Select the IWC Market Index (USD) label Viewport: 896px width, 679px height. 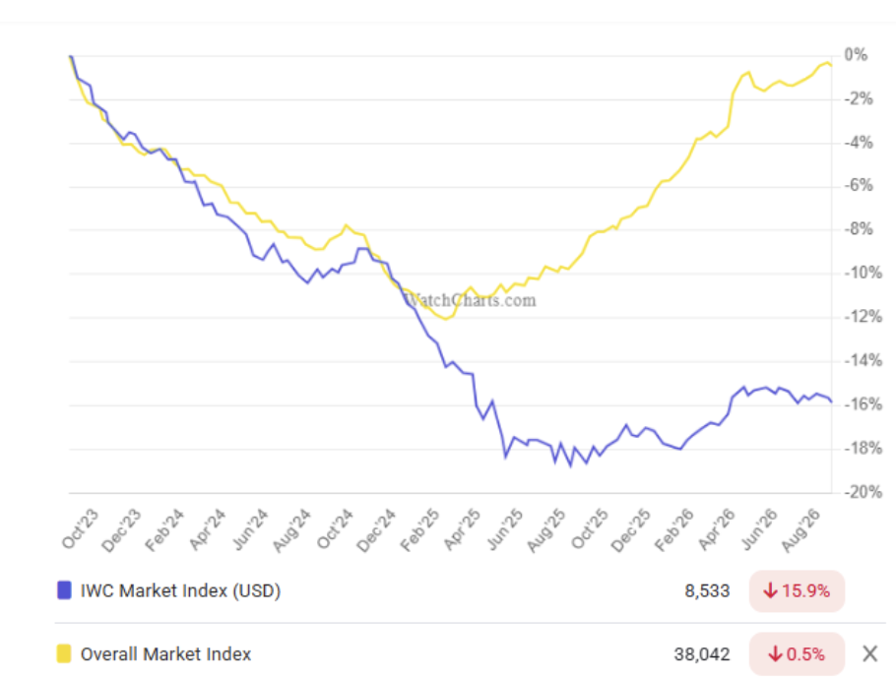click(x=180, y=590)
